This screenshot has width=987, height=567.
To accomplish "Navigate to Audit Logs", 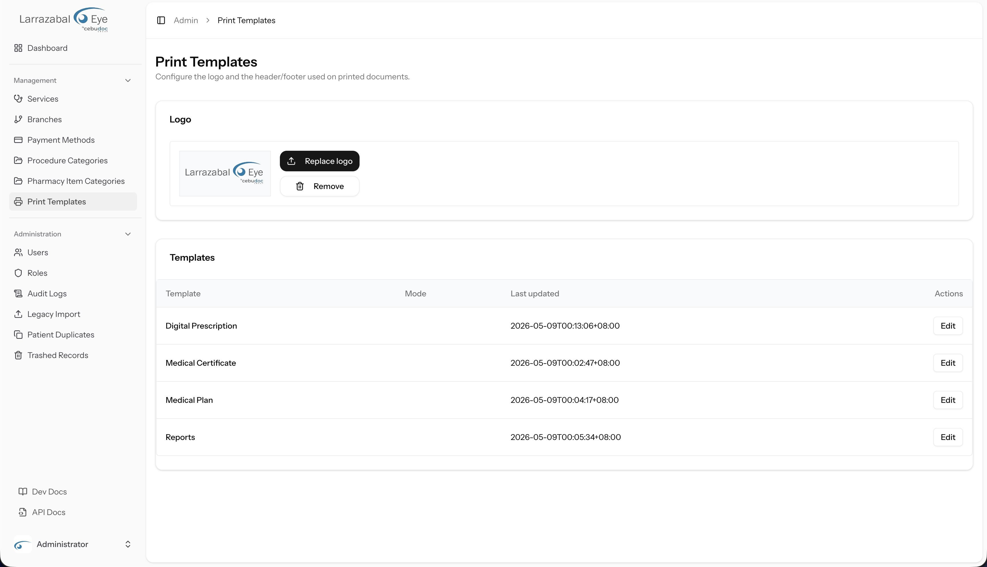I will click(x=73, y=293).
